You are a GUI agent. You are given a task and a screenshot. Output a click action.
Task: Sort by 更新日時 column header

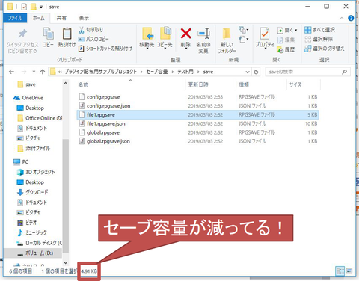198,84
